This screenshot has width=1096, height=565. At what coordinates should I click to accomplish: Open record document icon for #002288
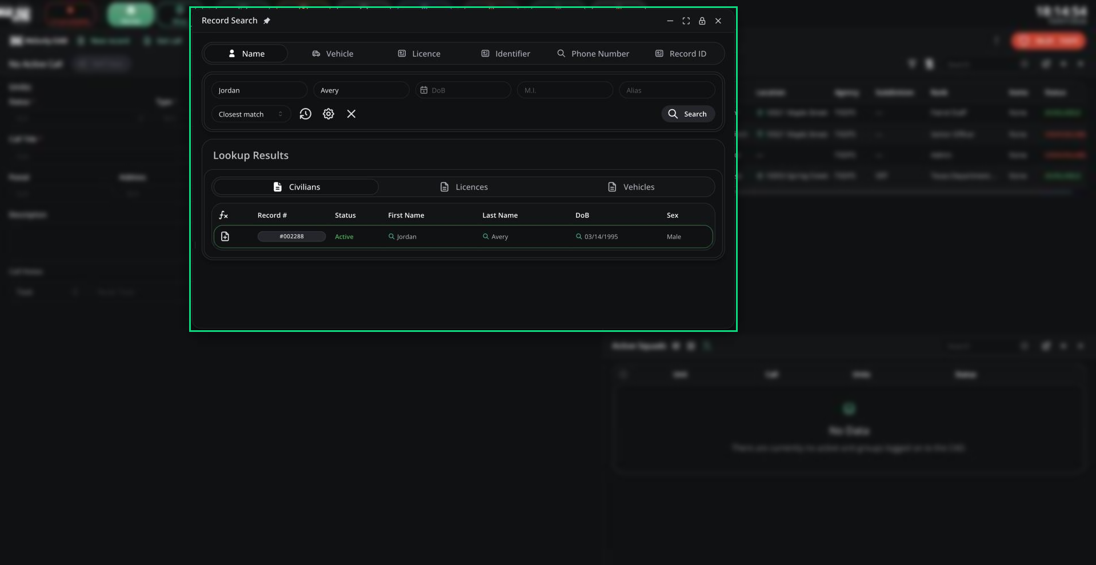[x=225, y=237]
